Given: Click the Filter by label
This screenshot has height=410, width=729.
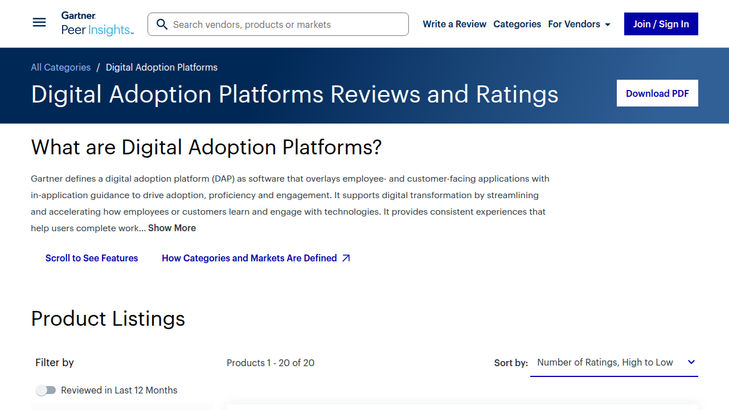Looking at the screenshot, I should pos(55,363).
